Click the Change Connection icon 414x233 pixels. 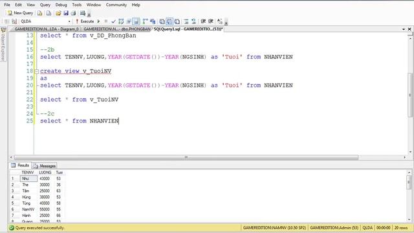pos(14,21)
